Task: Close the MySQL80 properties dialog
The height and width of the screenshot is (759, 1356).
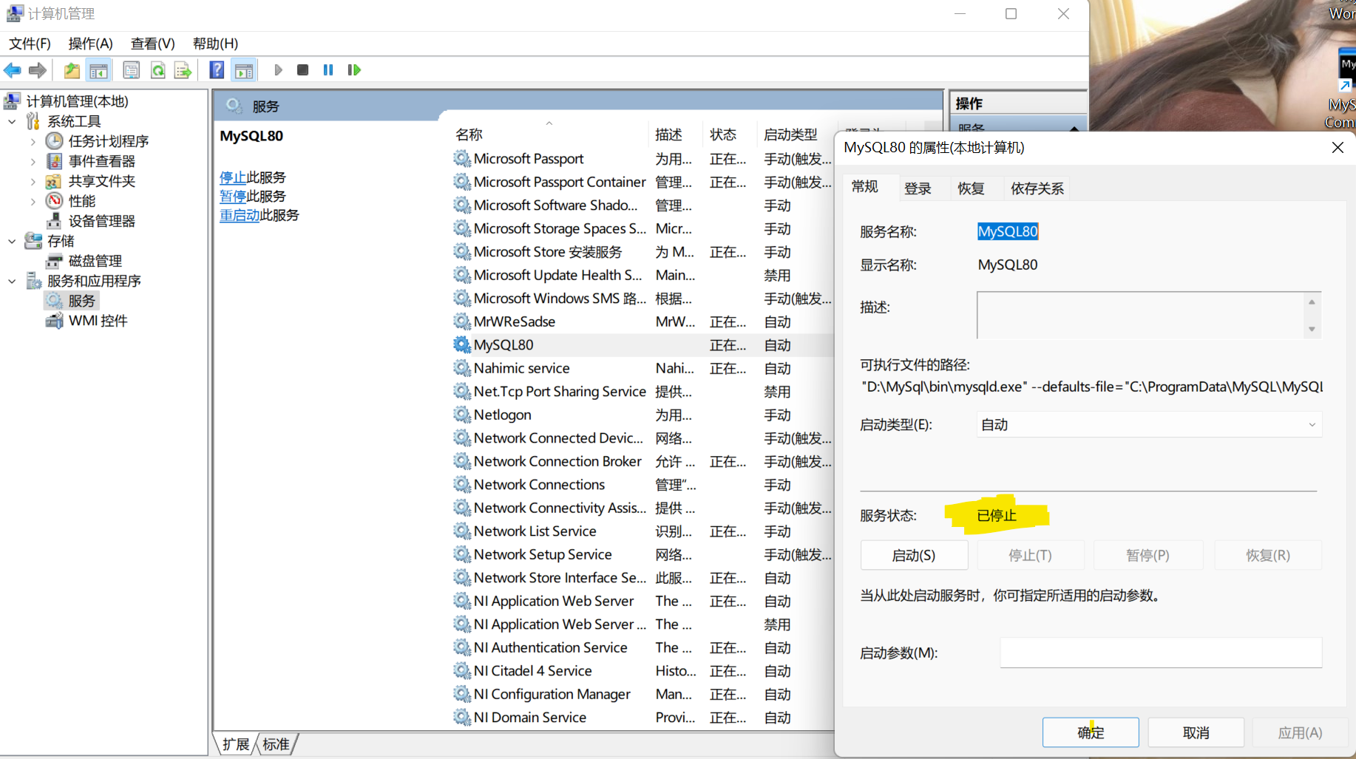Action: tap(1338, 148)
